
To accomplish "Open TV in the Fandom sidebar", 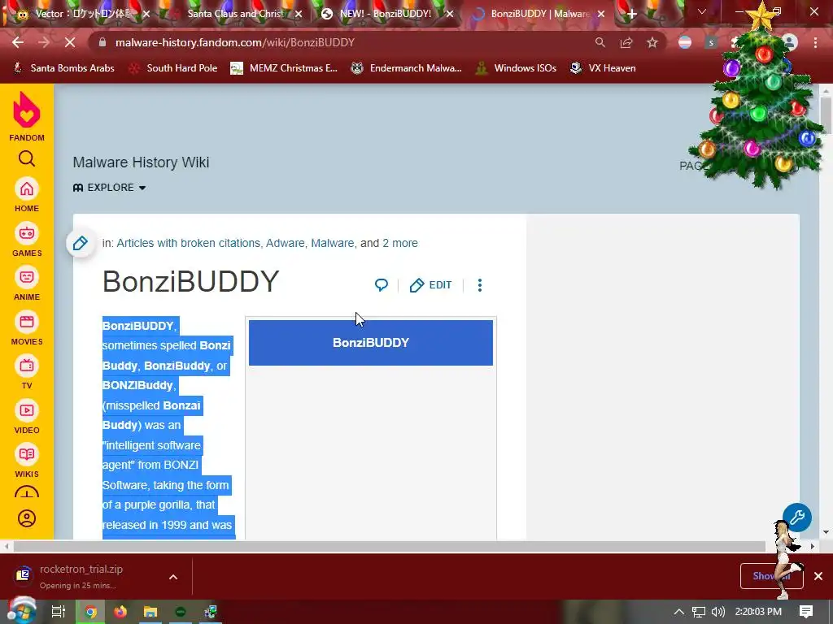I will pyautogui.click(x=27, y=372).
